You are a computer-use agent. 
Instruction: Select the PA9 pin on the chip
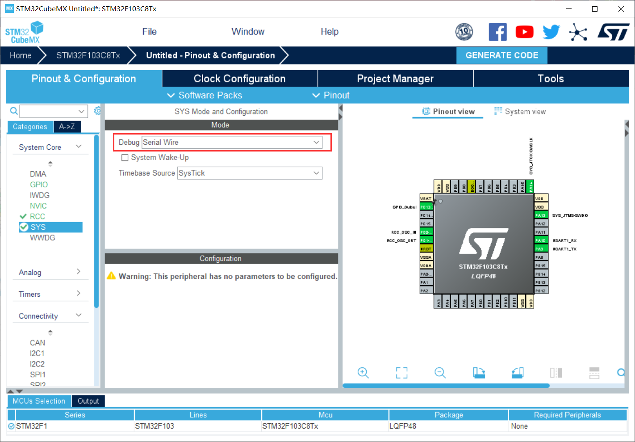(541, 249)
